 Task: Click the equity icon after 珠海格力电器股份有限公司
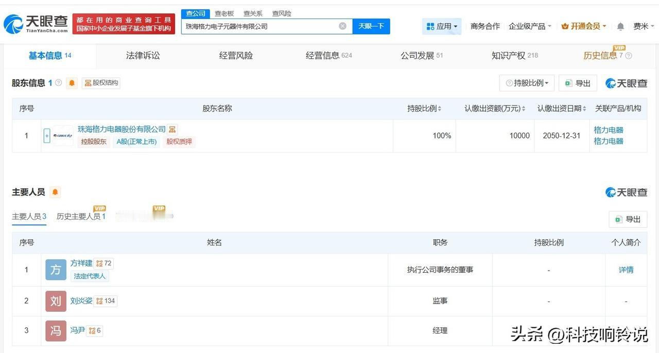click(x=172, y=129)
